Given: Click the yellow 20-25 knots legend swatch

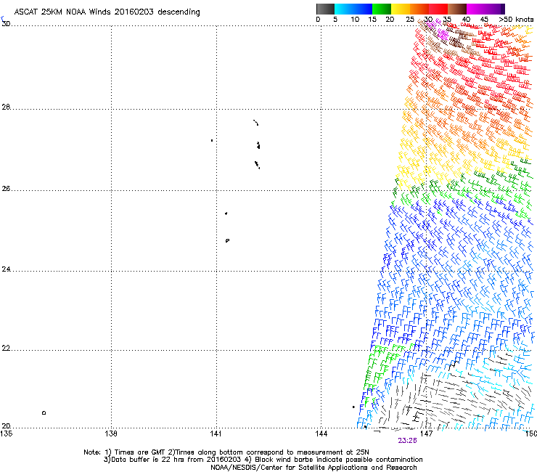Looking at the screenshot, I should 401,9.
